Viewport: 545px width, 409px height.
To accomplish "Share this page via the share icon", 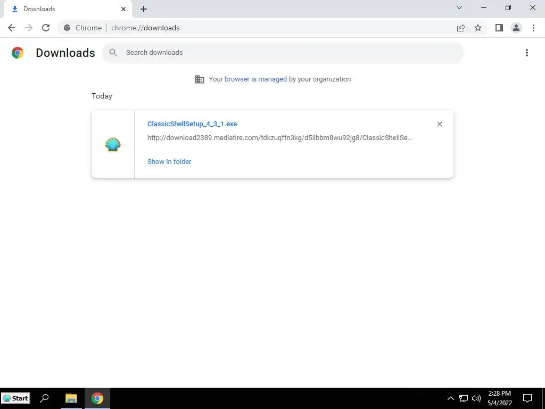I will click(461, 28).
